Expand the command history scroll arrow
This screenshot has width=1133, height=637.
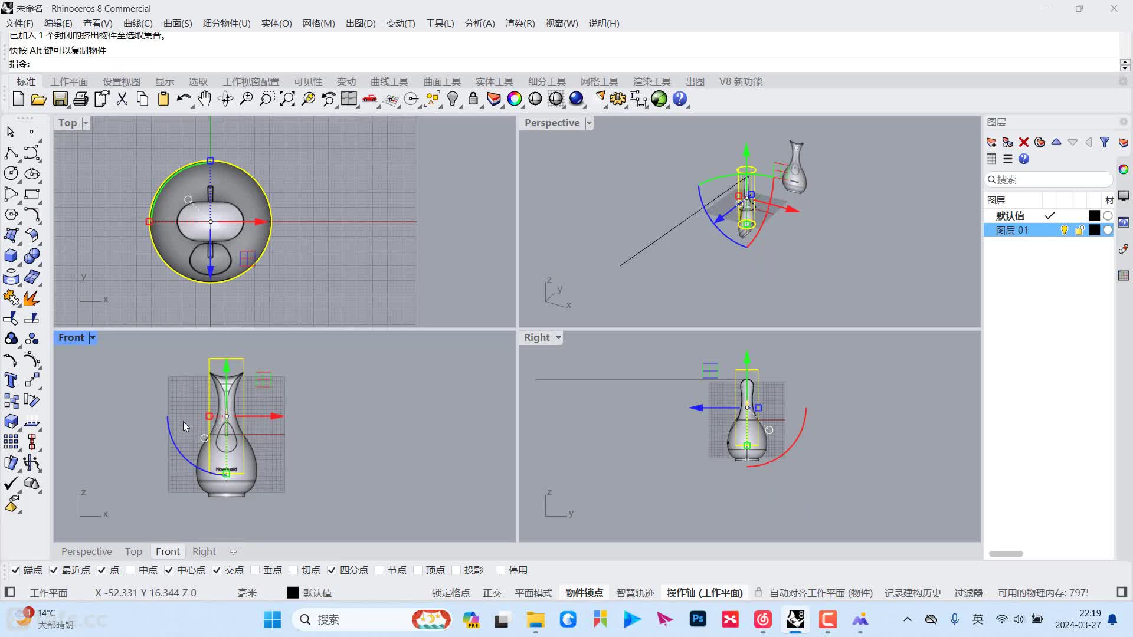tap(1125, 62)
